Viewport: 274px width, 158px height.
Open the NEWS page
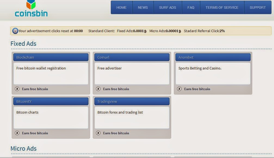(x=143, y=7)
